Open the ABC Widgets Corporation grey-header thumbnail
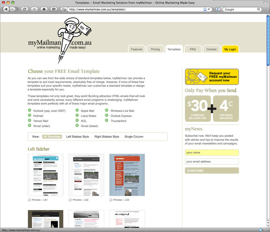270x232 pixels. (x=86, y=219)
